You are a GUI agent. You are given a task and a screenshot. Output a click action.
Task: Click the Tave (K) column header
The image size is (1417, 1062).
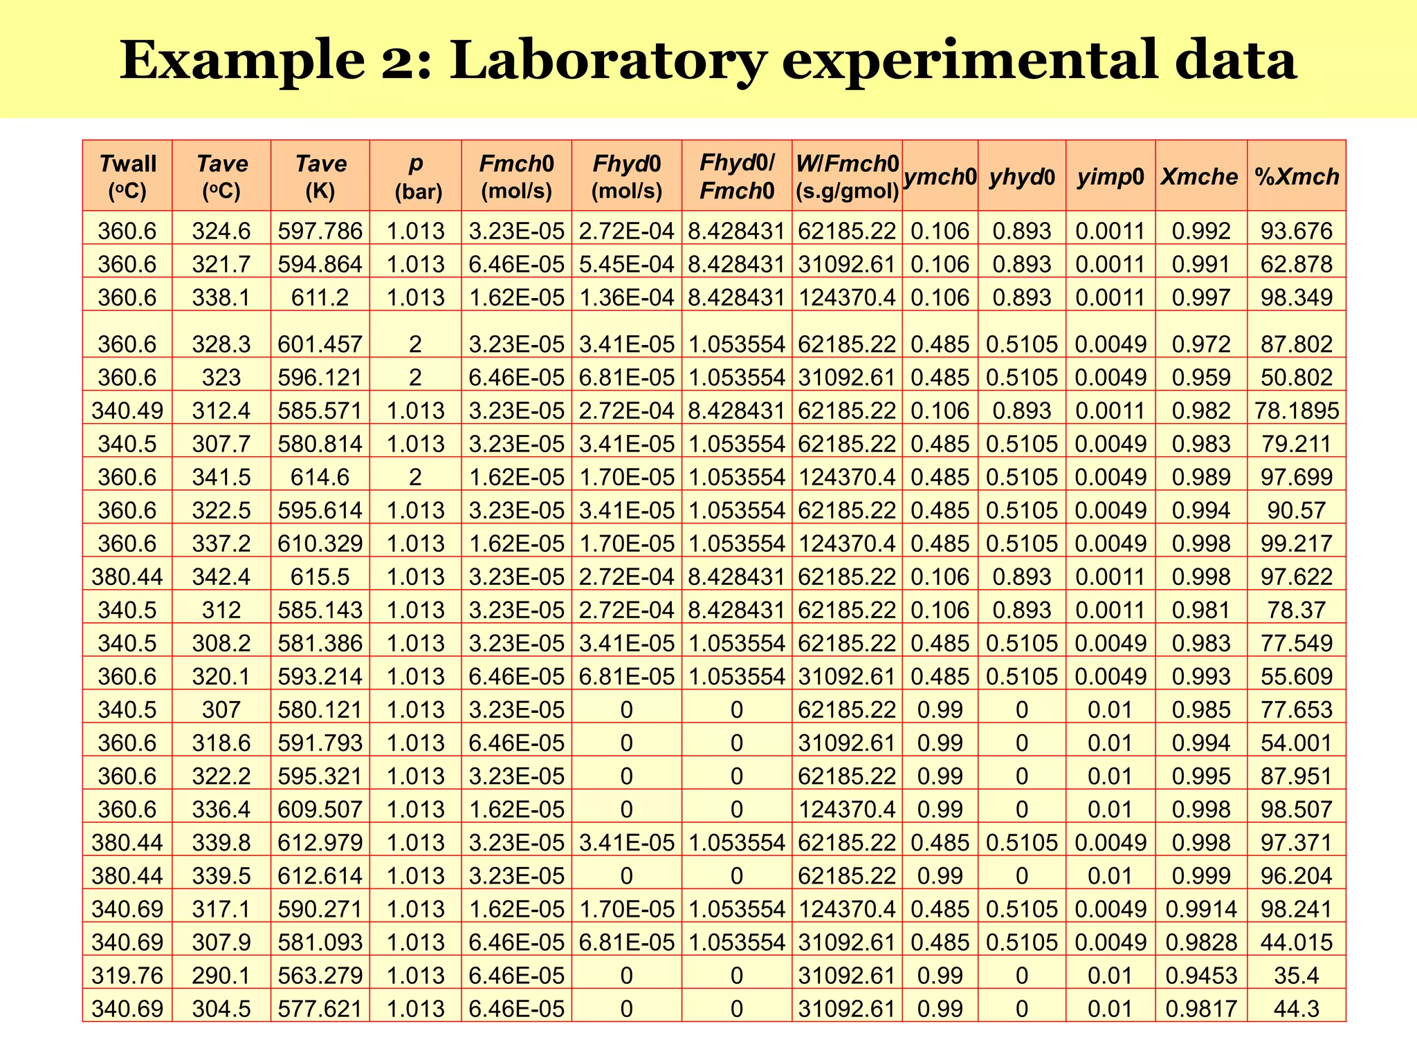coord(320,176)
